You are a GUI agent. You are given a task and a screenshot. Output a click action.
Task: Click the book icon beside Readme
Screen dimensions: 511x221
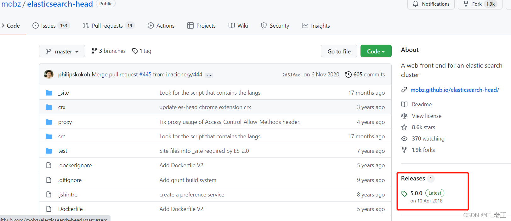[x=404, y=104]
